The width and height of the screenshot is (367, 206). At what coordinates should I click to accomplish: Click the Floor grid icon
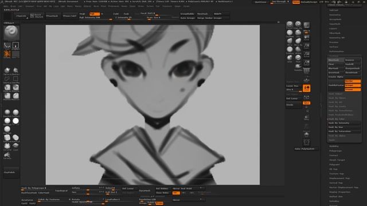pos(306,80)
